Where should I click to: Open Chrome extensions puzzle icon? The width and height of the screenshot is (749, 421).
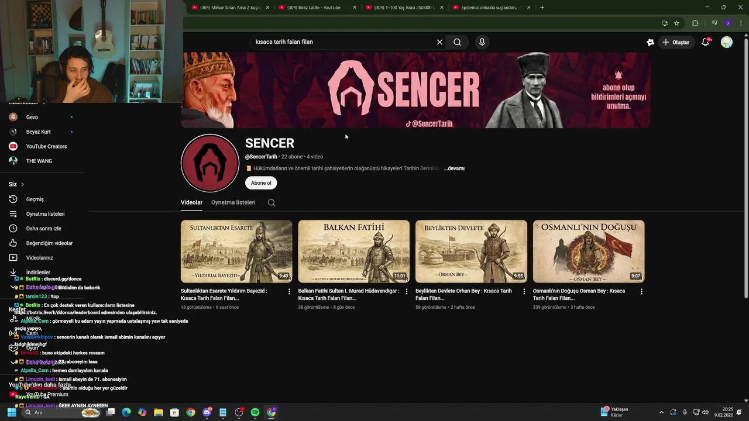(x=695, y=23)
